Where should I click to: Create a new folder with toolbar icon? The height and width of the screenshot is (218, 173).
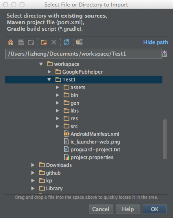tap(44, 42)
